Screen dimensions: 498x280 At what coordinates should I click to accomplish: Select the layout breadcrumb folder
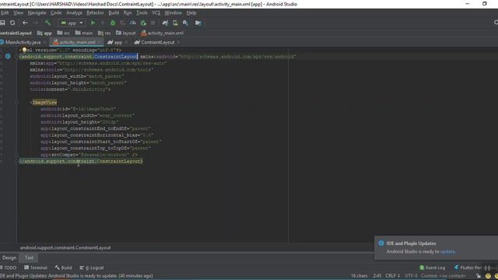[x=126, y=33]
